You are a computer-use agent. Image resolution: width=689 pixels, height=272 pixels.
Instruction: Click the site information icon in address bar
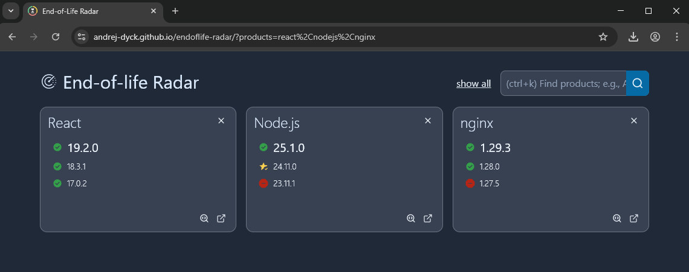[82, 37]
